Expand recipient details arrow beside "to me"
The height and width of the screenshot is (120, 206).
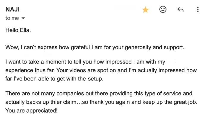[x=23, y=18]
